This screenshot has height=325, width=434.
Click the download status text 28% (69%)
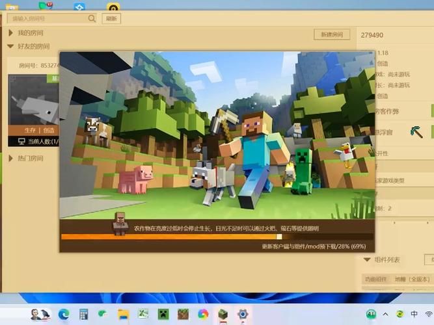[314, 246]
